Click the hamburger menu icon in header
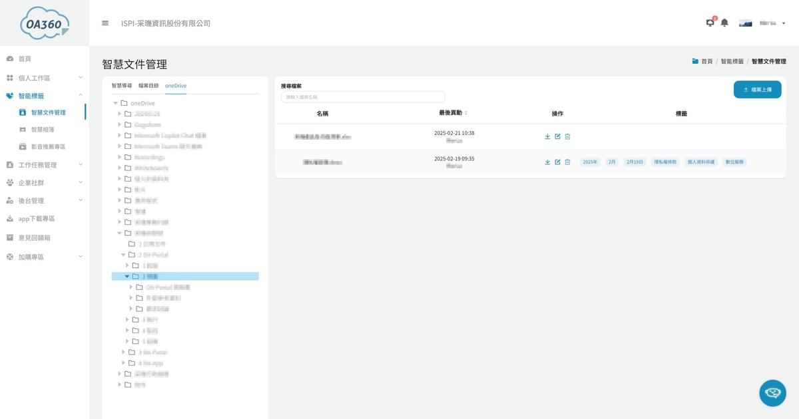Viewport: 799px width, 419px height. click(105, 23)
